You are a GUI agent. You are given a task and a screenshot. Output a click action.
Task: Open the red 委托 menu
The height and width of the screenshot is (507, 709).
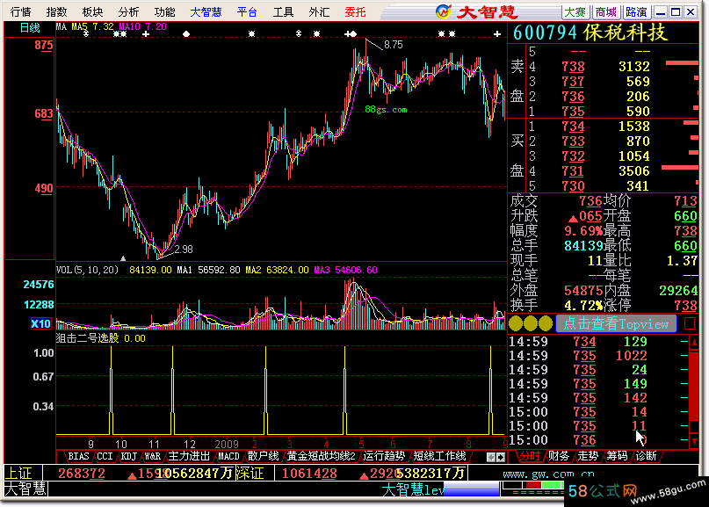point(355,11)
